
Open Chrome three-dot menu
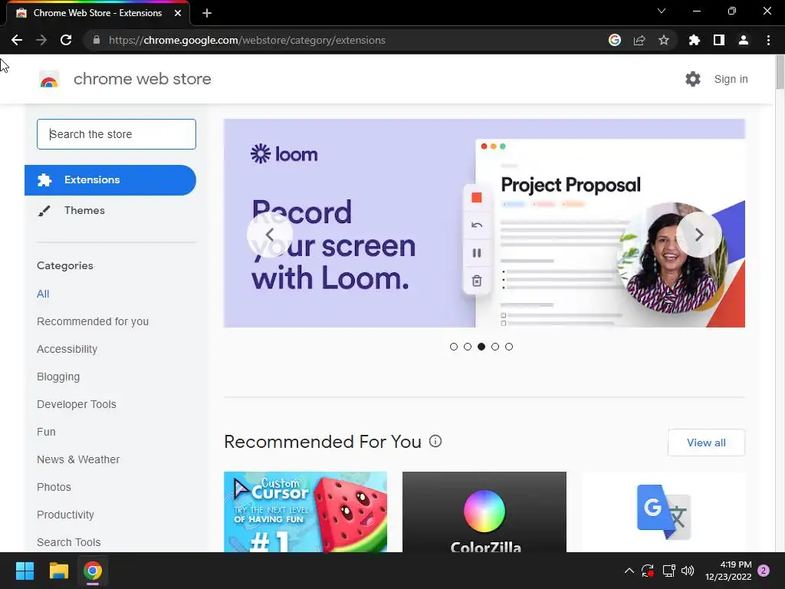768,40
